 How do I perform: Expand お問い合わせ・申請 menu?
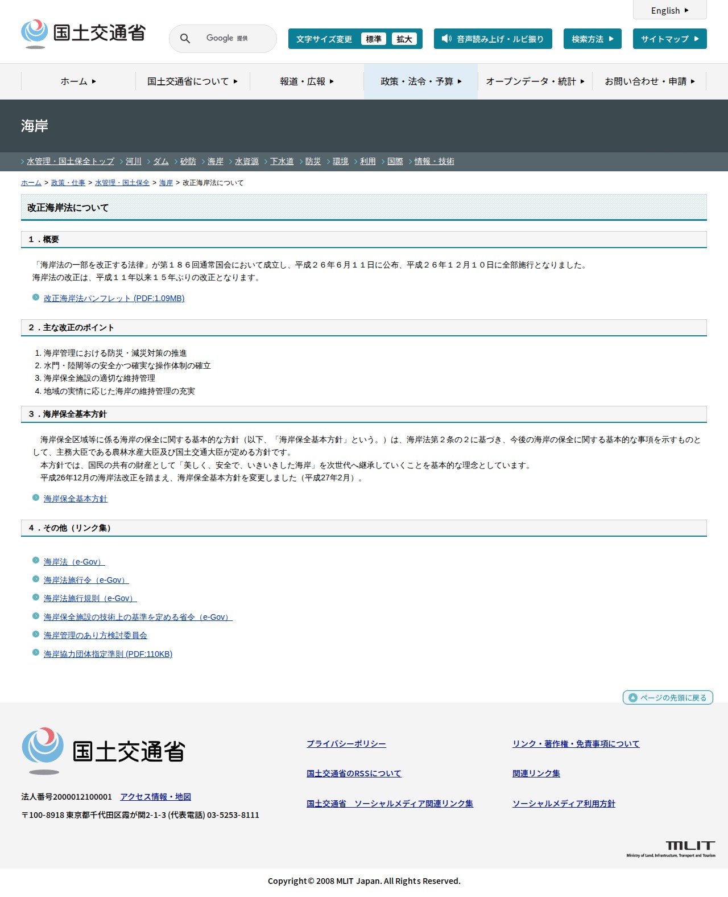click(650, 81)
